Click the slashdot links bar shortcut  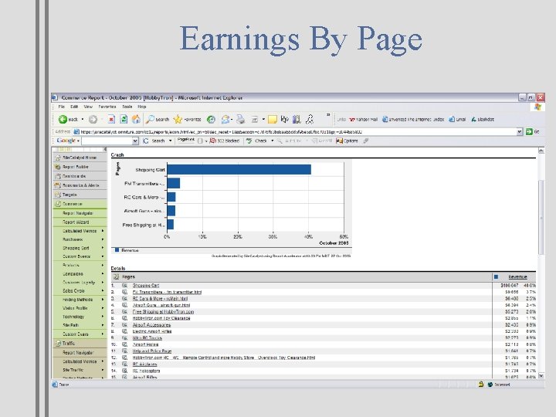pyautogui.click(x=483, y=120)
